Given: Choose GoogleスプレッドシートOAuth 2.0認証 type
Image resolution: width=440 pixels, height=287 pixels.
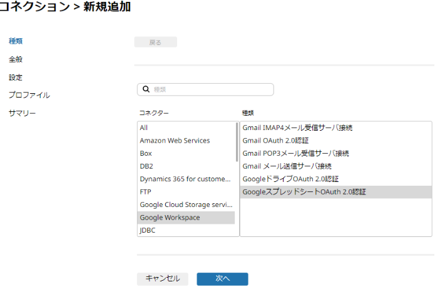Looking at the screenshot, I should (336, 192).
